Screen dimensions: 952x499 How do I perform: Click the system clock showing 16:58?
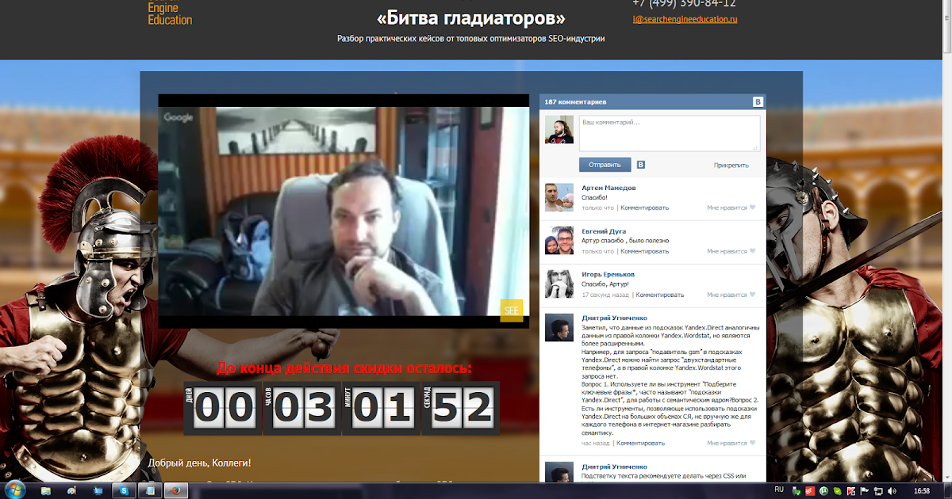pyautogui.click(x=921, y=491)
